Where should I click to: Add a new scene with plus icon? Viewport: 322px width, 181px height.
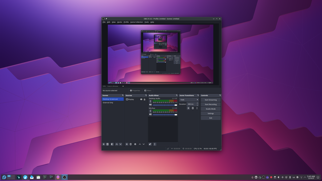coord(104,144)
